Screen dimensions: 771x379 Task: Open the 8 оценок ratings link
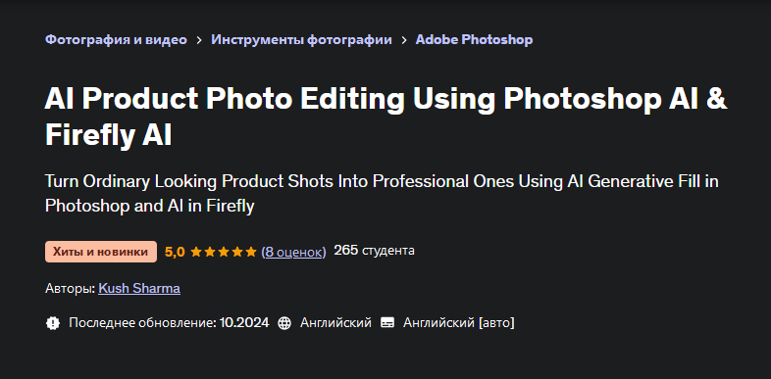pyautogui.click(x=293, y=252)
